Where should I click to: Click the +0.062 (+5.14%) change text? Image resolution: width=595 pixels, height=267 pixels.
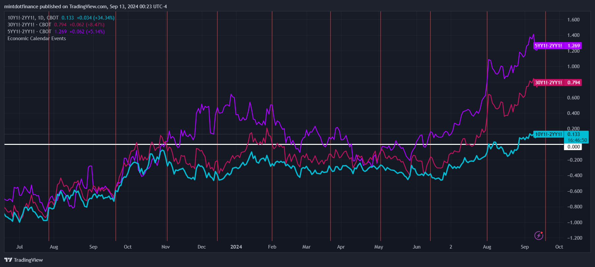click(x=87, y=32)
